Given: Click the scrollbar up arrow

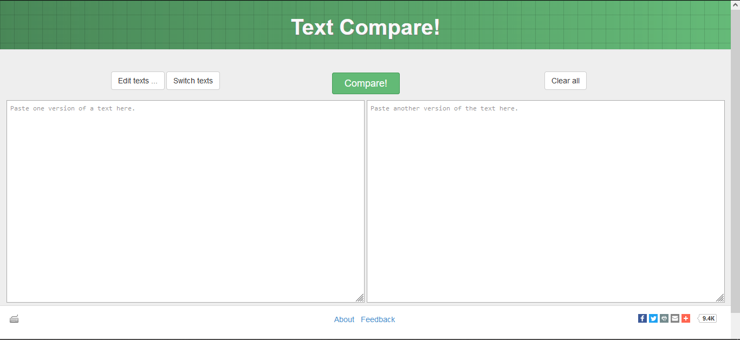Looking at the screenshot, I should coord(735,4).
